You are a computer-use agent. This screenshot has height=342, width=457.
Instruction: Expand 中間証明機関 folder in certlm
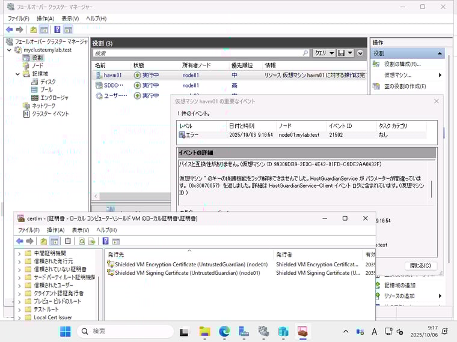[19, 254]
